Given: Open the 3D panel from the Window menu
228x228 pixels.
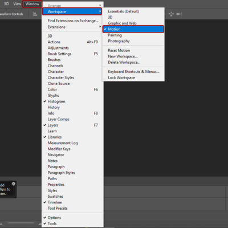Looking at the screenshot, I should pyautogui.click(x=72, y=36).
